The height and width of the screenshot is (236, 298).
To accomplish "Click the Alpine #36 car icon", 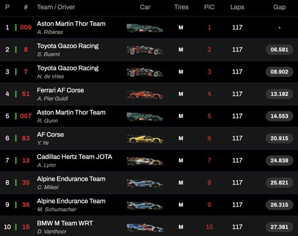I will [x=145, y=205].
